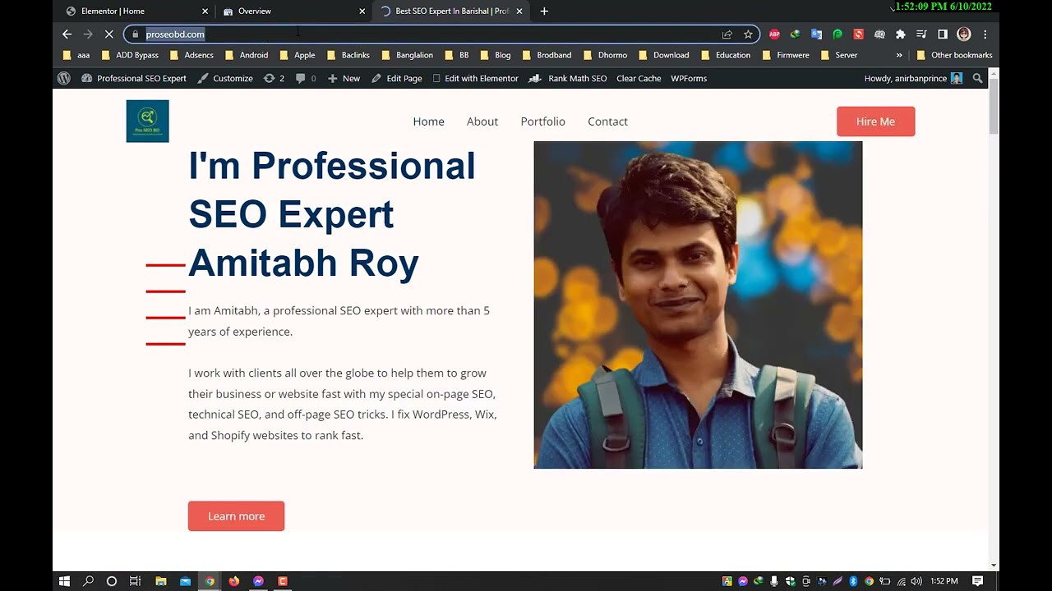Open the Backlinks bookmark folder
The height and width of the screenshot is (591, 1052).
point(348,55)
